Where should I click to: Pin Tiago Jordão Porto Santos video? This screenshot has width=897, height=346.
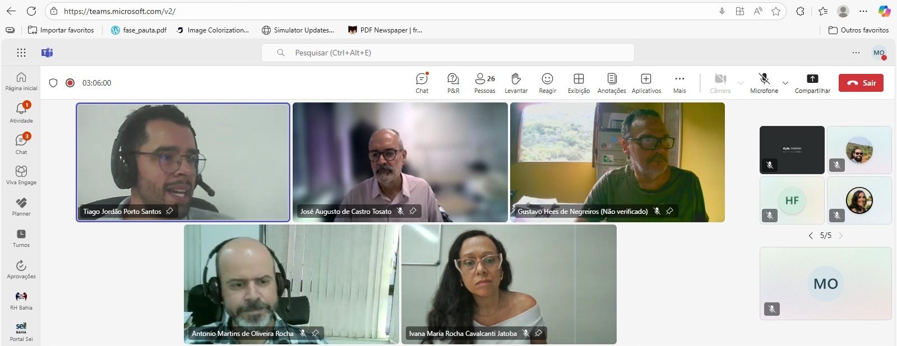click(169, 211)
